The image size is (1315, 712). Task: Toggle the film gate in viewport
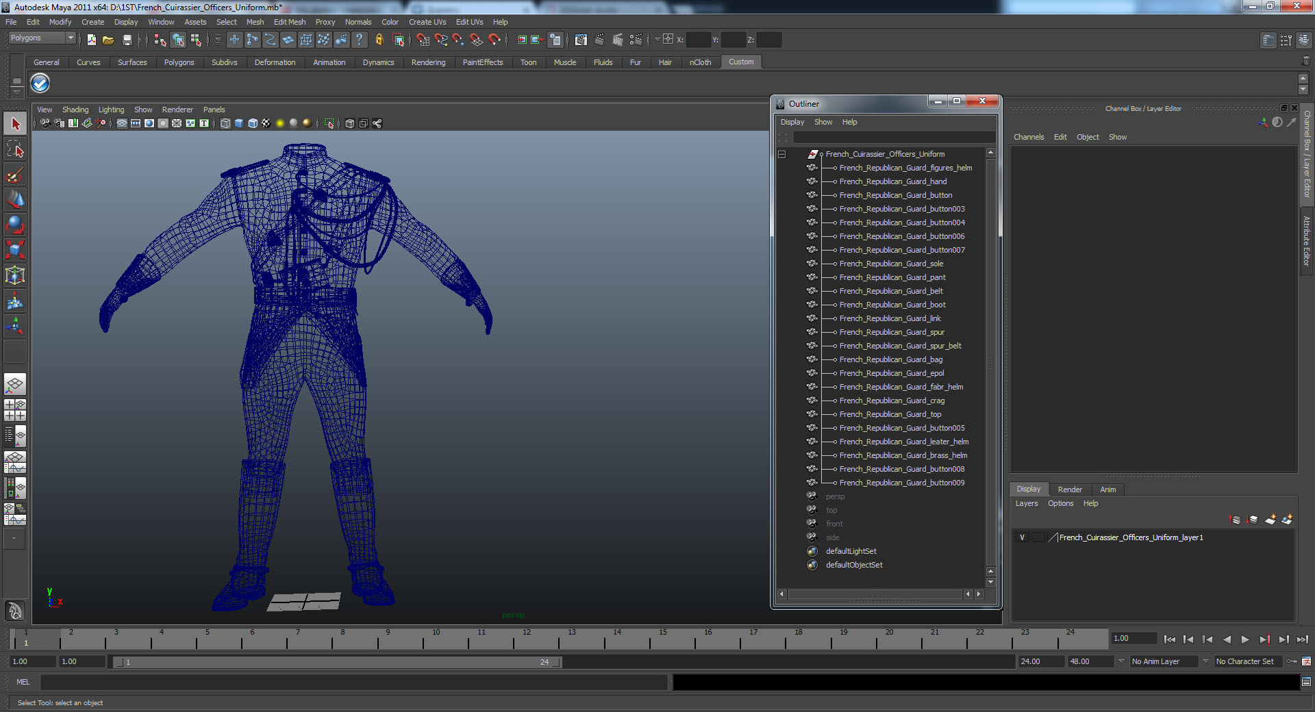tap(136, 123)
